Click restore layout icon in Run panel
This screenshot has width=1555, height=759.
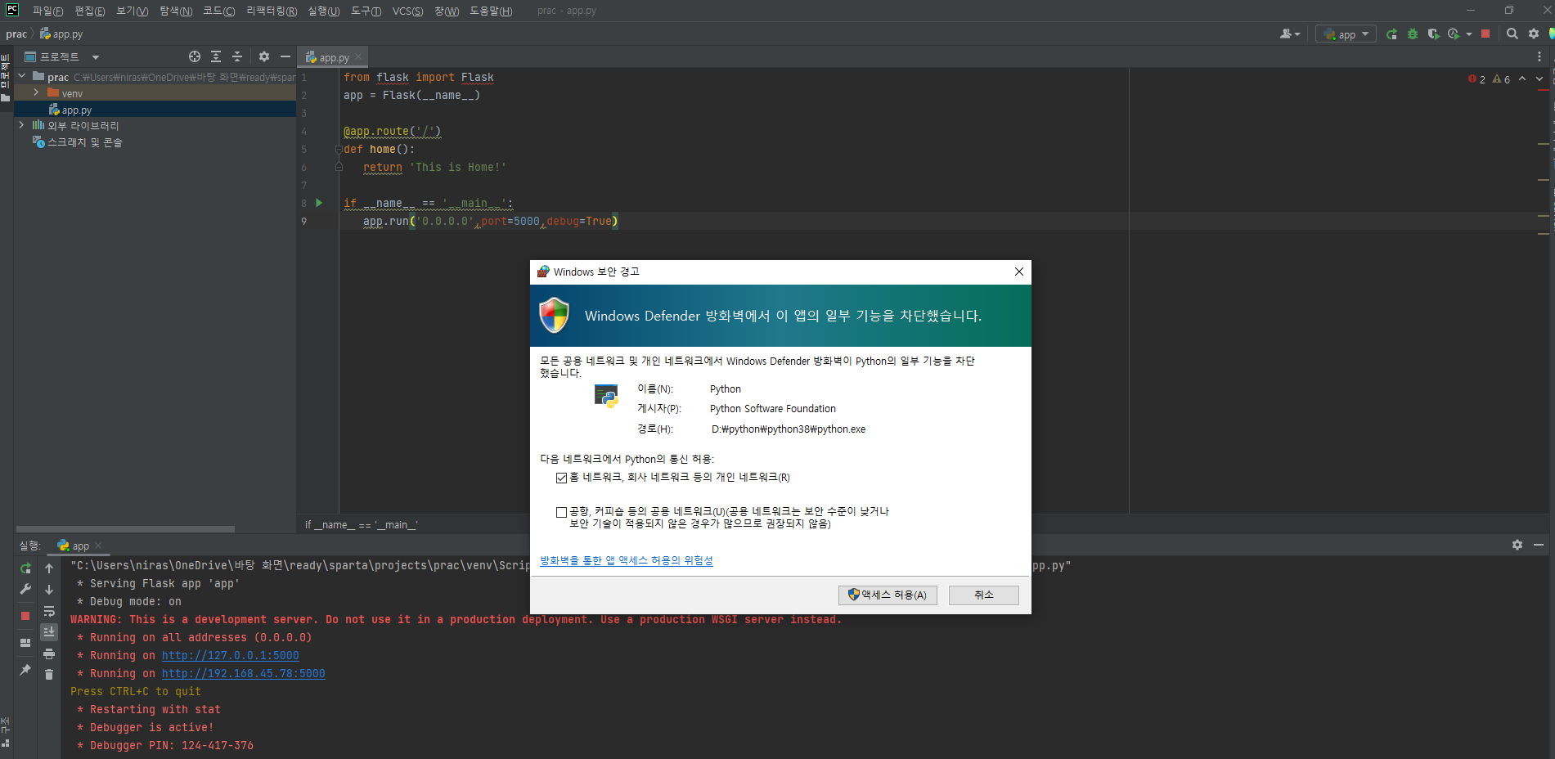click(25, 643)
